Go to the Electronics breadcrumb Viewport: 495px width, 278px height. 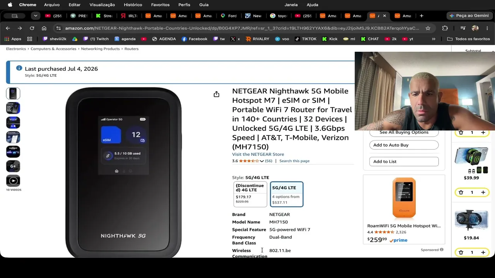(x=16, y=49)
